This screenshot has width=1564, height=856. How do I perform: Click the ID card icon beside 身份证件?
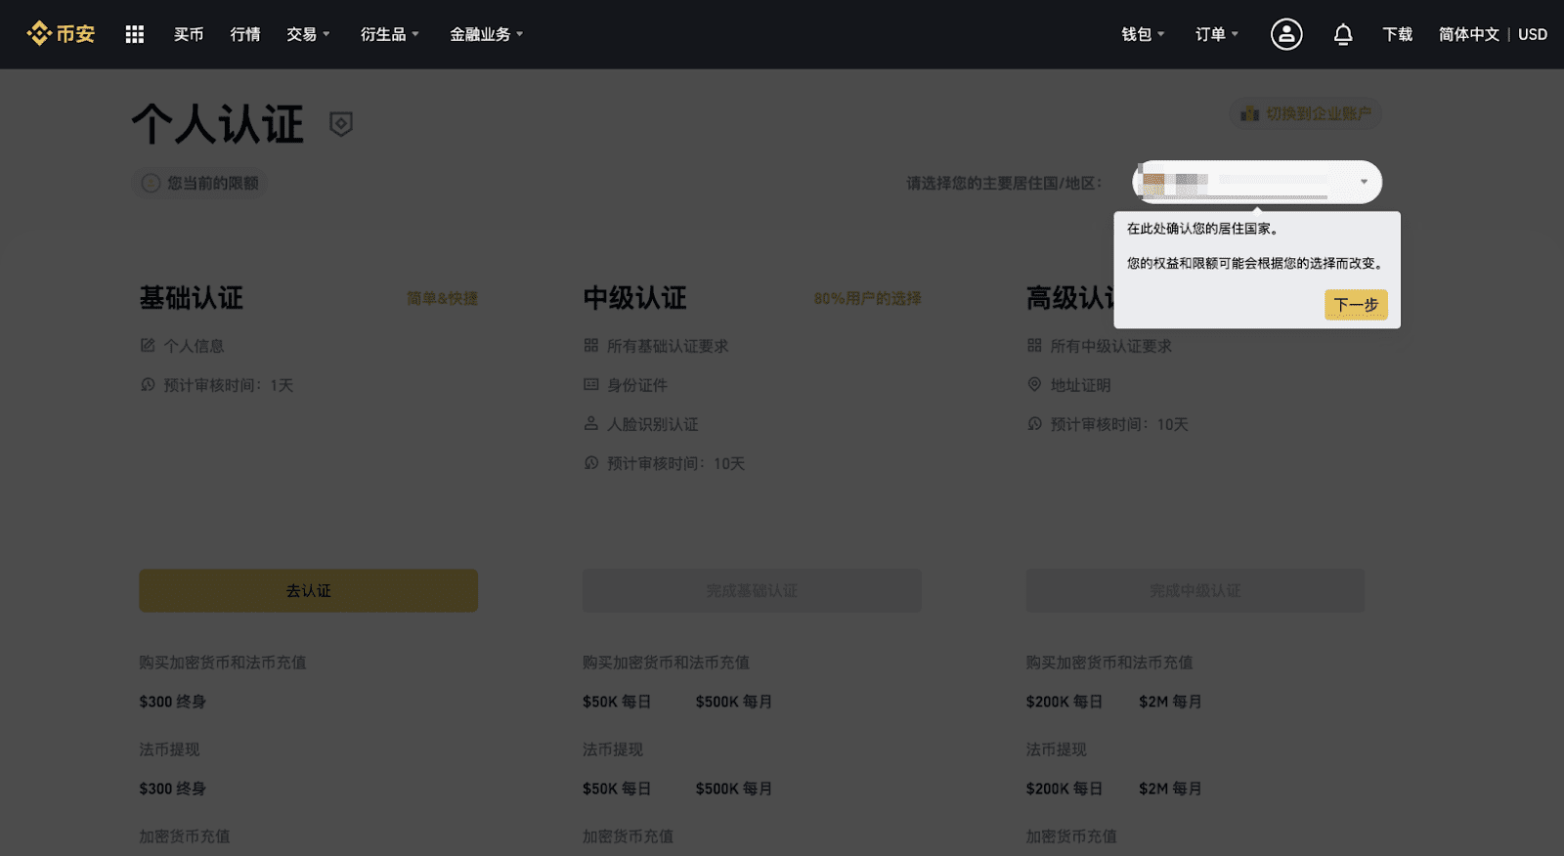[x=591, y=384]
